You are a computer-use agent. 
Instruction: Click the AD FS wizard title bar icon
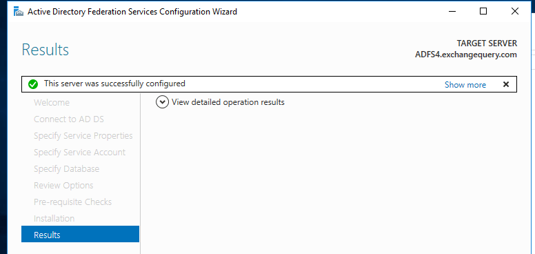pos(19,12)
